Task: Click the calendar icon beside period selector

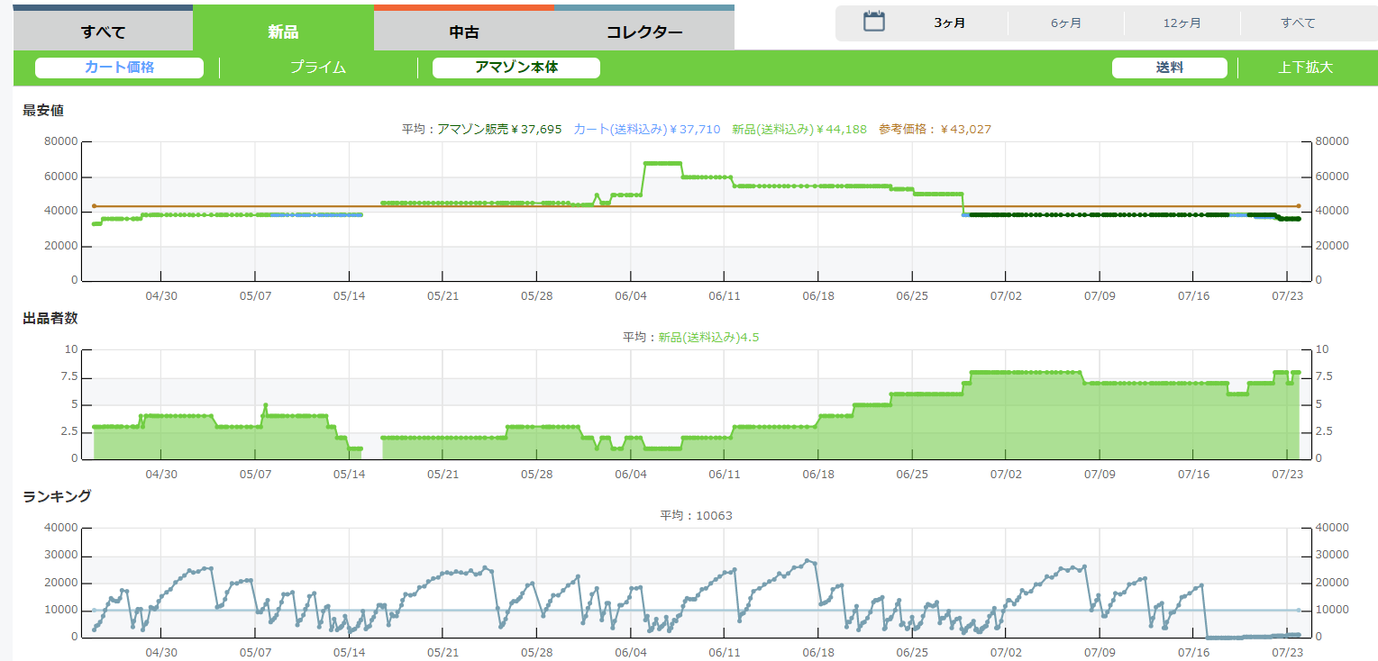Action: click(873, 23)
